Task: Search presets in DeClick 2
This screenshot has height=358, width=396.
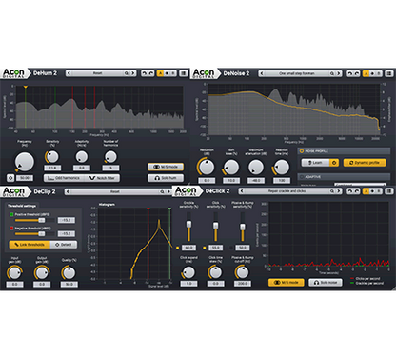Action: (x=332, y=191)
